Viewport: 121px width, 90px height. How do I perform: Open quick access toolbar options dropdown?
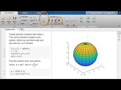pos(120,13)
